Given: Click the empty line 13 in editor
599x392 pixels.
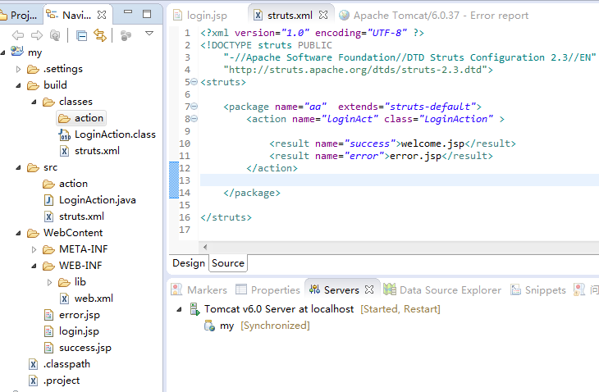Looking at the screenshot, I should click(400, 180).
